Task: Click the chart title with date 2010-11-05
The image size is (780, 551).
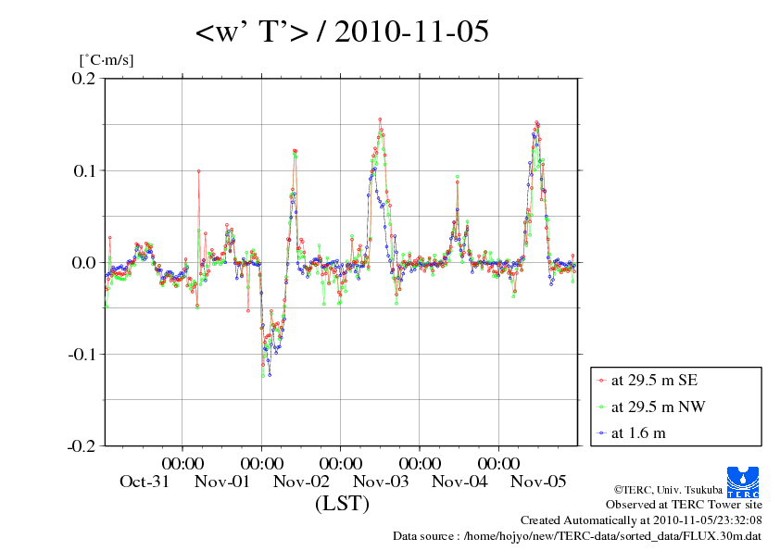Action: [x=342, y=33]
